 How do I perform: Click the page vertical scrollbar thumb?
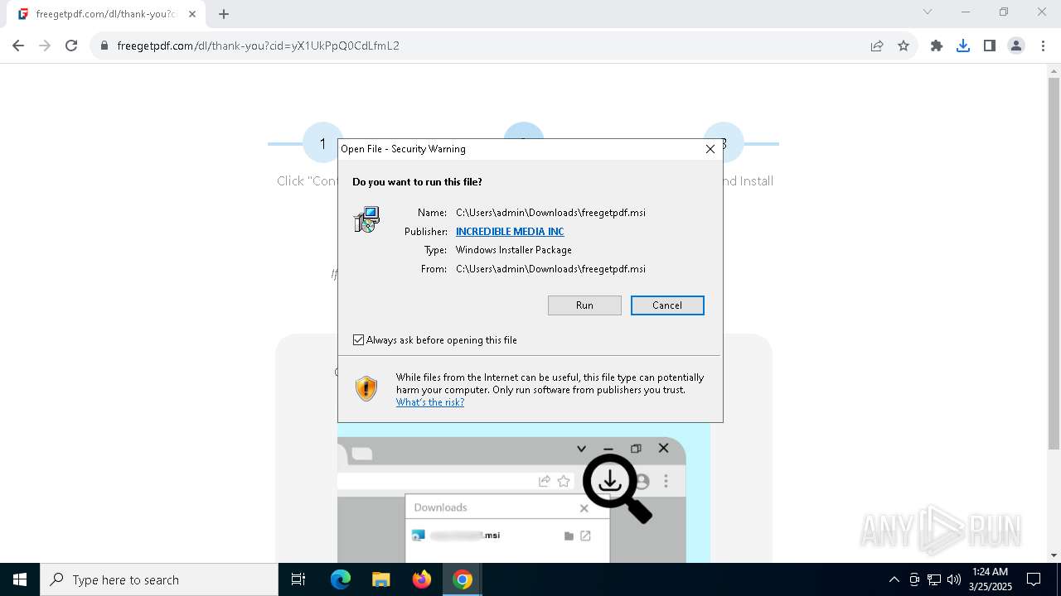tap(1054, 265)
